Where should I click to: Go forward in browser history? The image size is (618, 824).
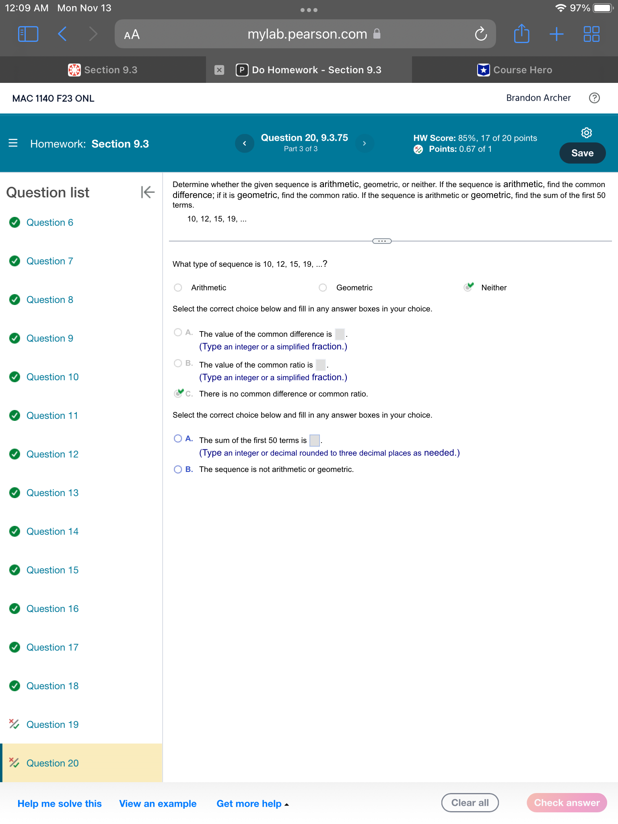tap(93, 34)
